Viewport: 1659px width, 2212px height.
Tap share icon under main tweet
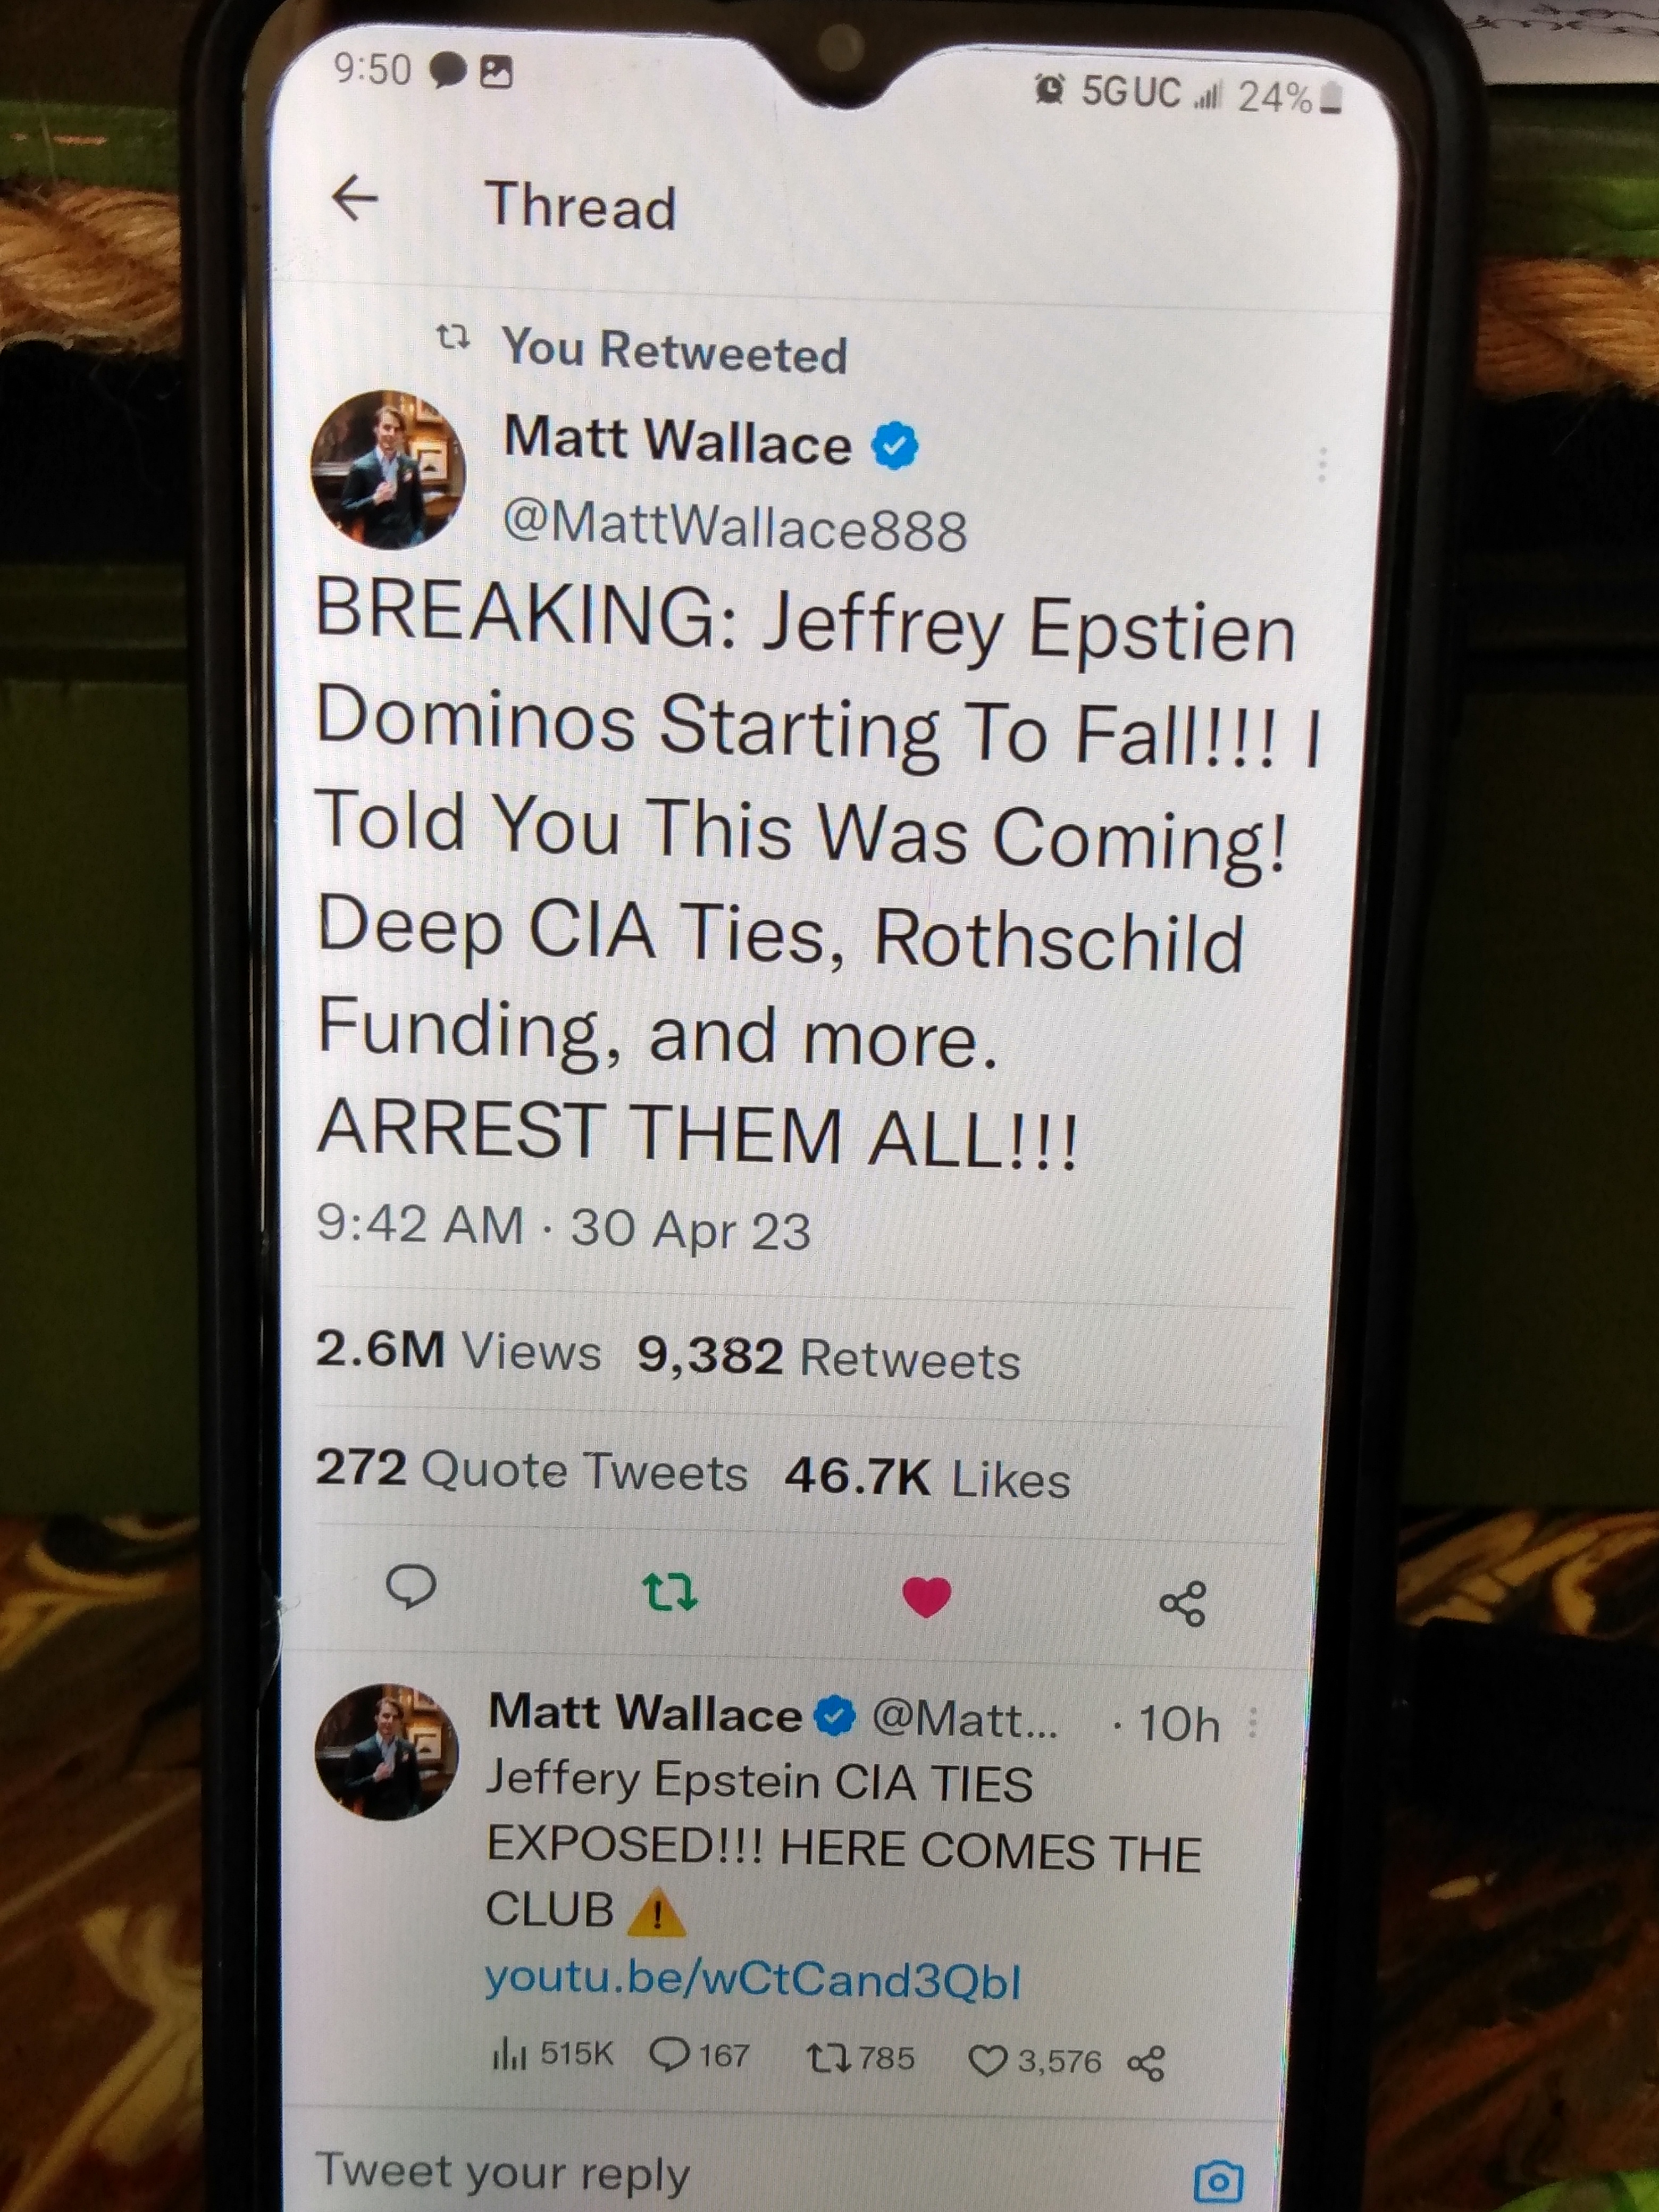1183,1603
